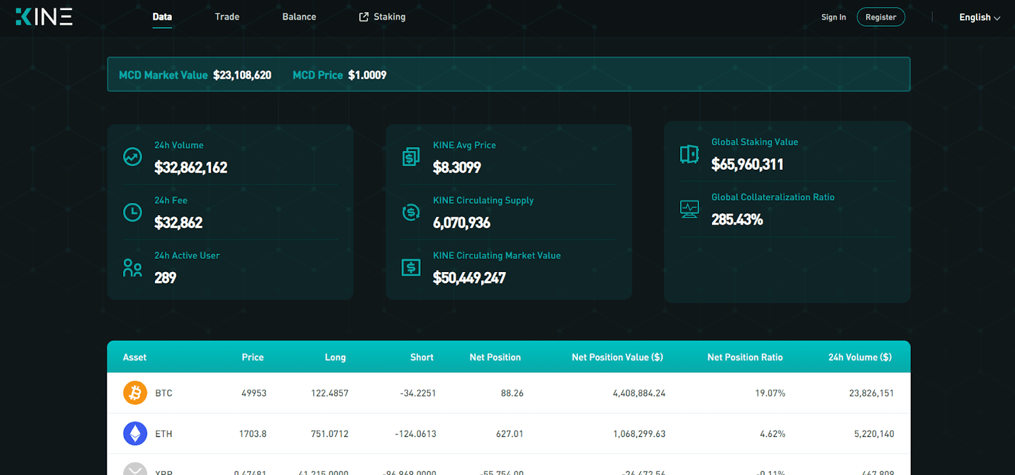
Task: Click the ETH asset name
Action: (x=164, y=434)
